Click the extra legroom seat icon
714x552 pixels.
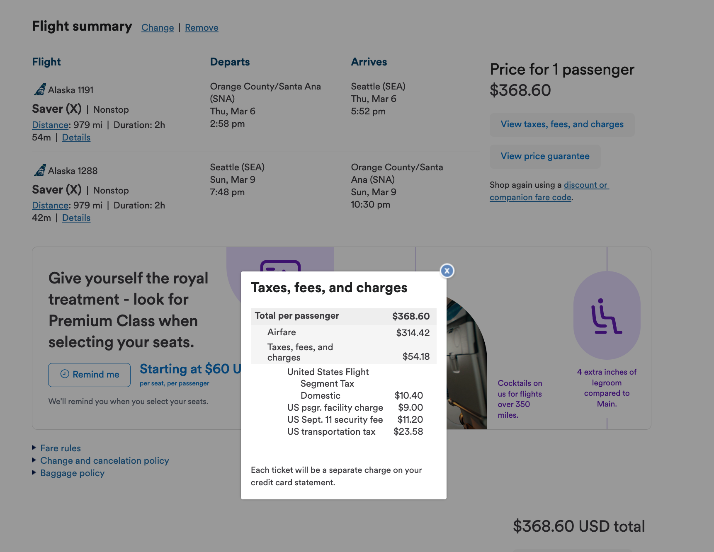[607, 316]
